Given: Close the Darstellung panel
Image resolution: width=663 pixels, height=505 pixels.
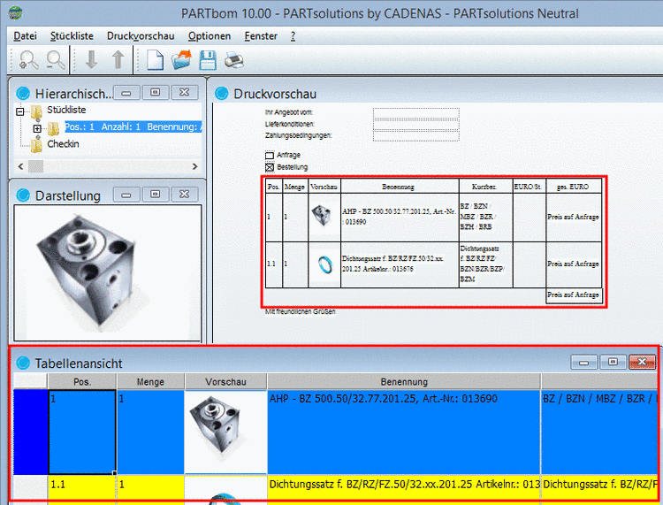Looking at the screenshot, I should pyautogui.click(x=185, y=195).
